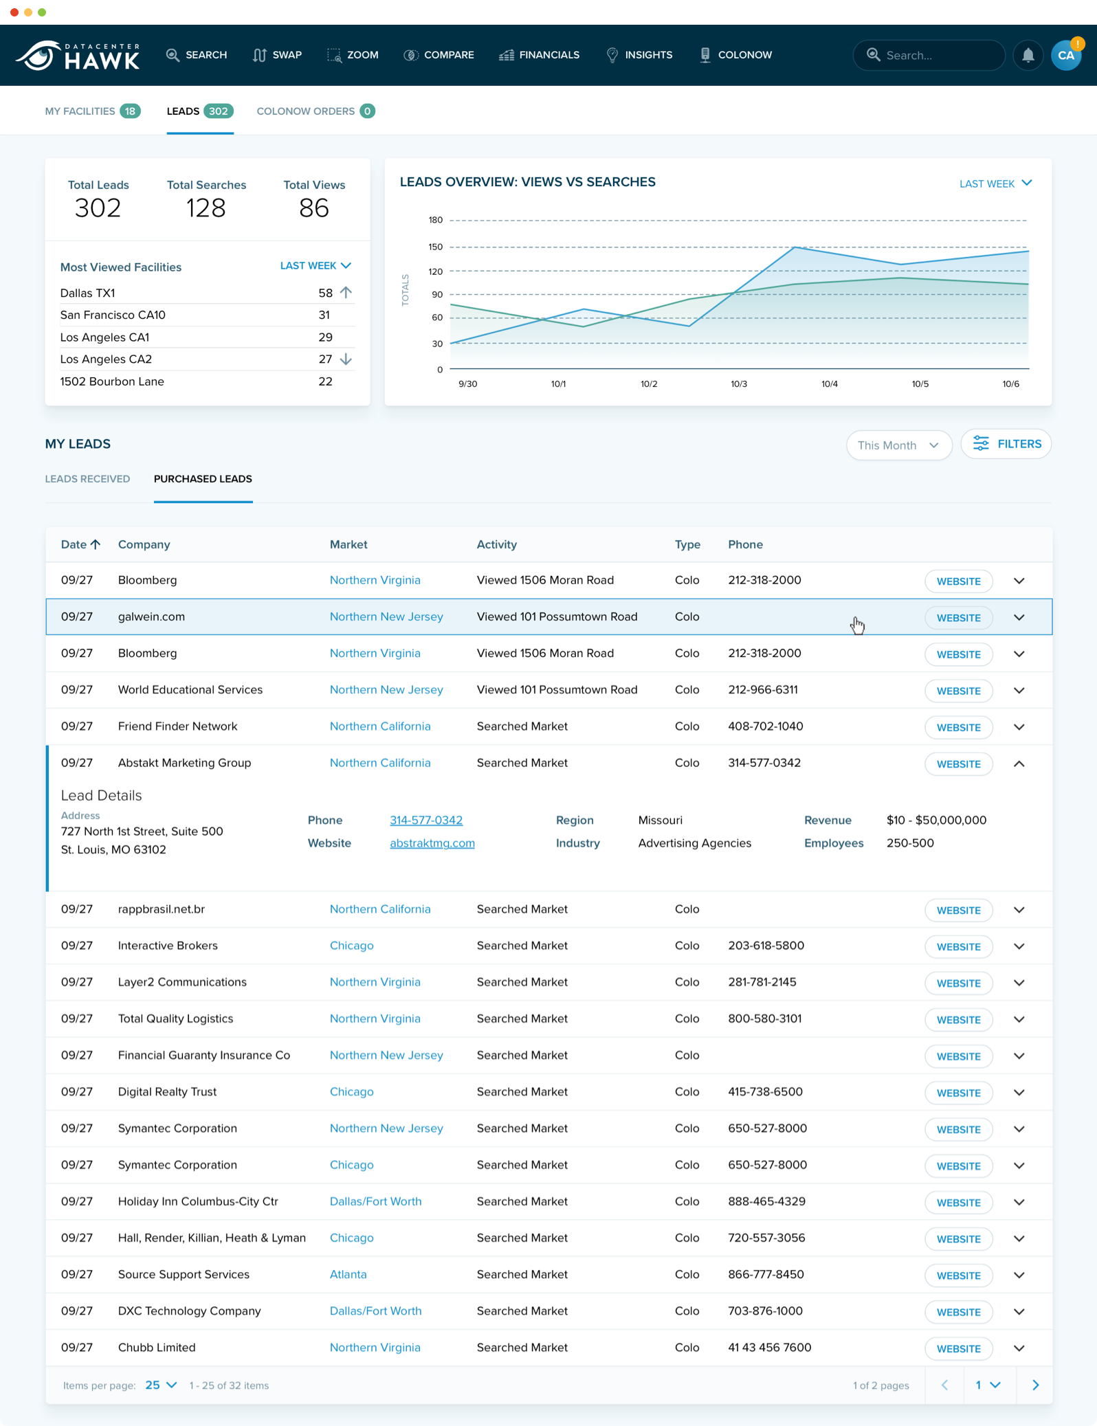
Task: Open phone link 314-577-0342 in Lead Details
Action: pyautogui.click(x=426, y=820)
